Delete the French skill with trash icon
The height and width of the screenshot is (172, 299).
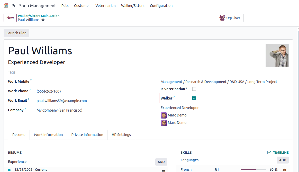point(285,169)
